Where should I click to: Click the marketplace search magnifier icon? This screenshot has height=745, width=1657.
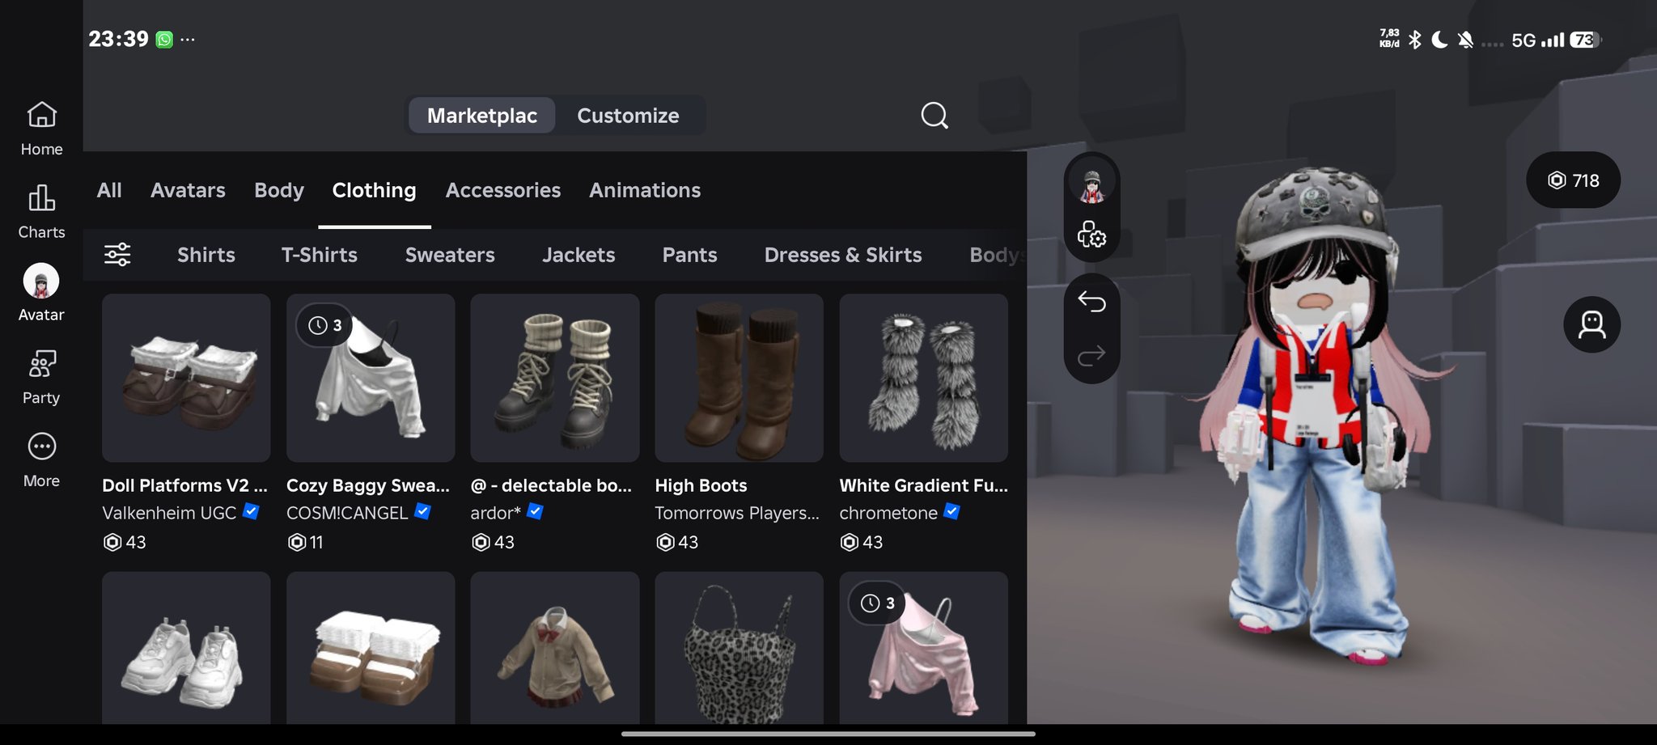coord(934,116)
